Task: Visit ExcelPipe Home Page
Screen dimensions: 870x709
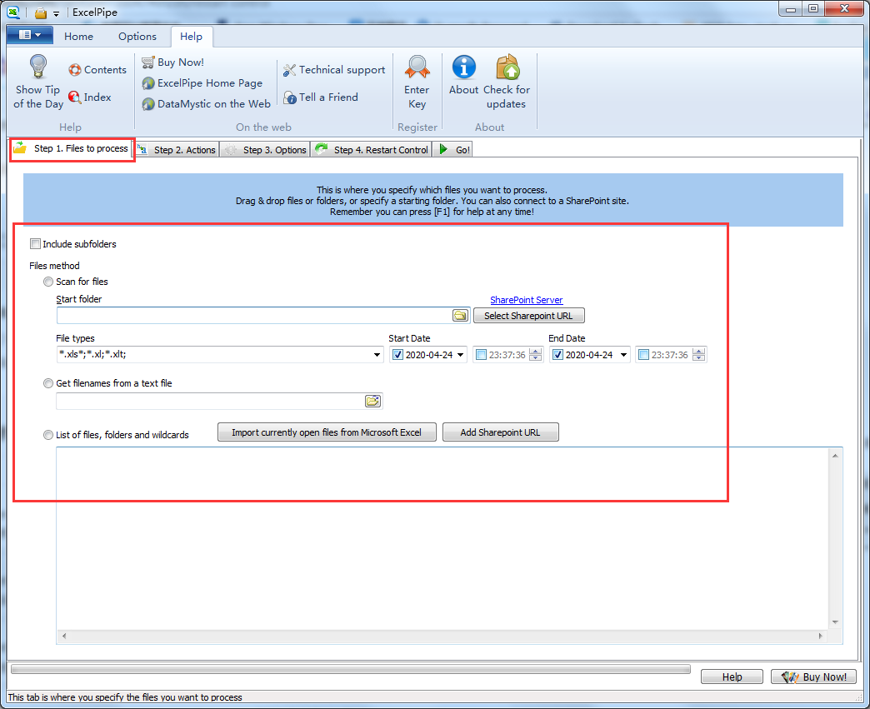Action: pyautogui.click(x=202, y=83)
